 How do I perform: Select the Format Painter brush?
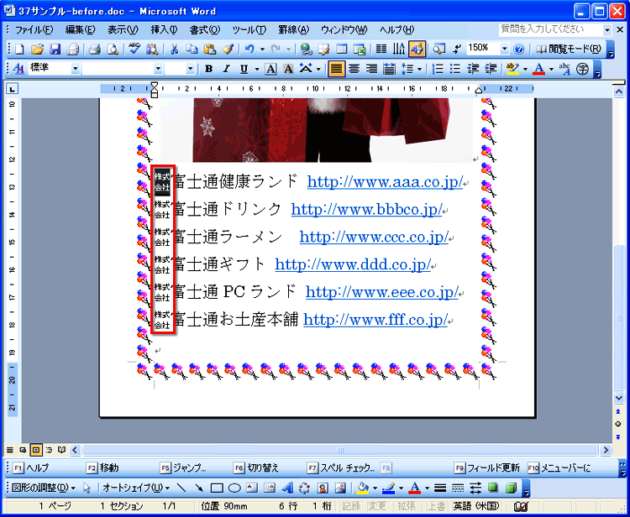(228, 50)
